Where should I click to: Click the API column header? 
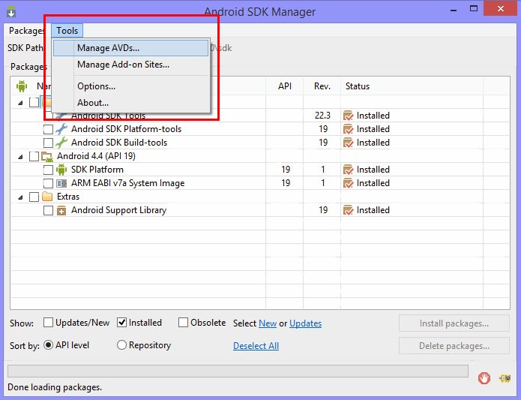284,86
